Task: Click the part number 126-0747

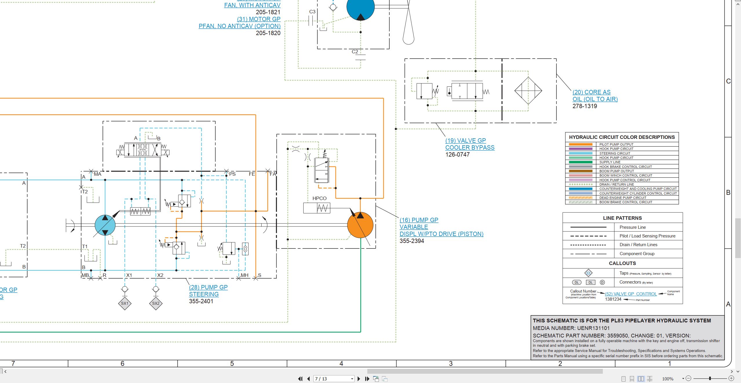Action: (457, 155)
